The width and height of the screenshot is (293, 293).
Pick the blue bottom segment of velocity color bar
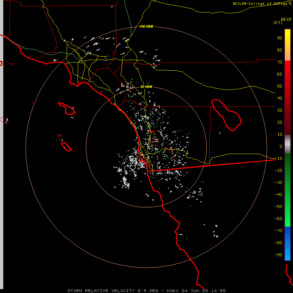click(x=287, y=243)
